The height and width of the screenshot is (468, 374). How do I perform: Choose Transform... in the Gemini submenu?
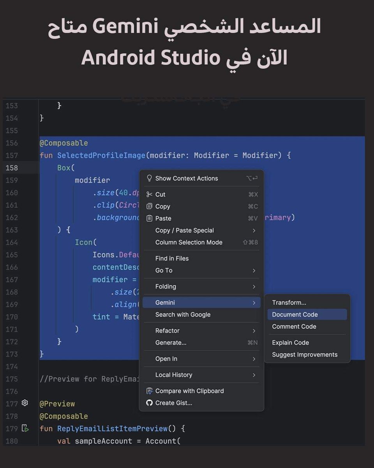(307, 303)
